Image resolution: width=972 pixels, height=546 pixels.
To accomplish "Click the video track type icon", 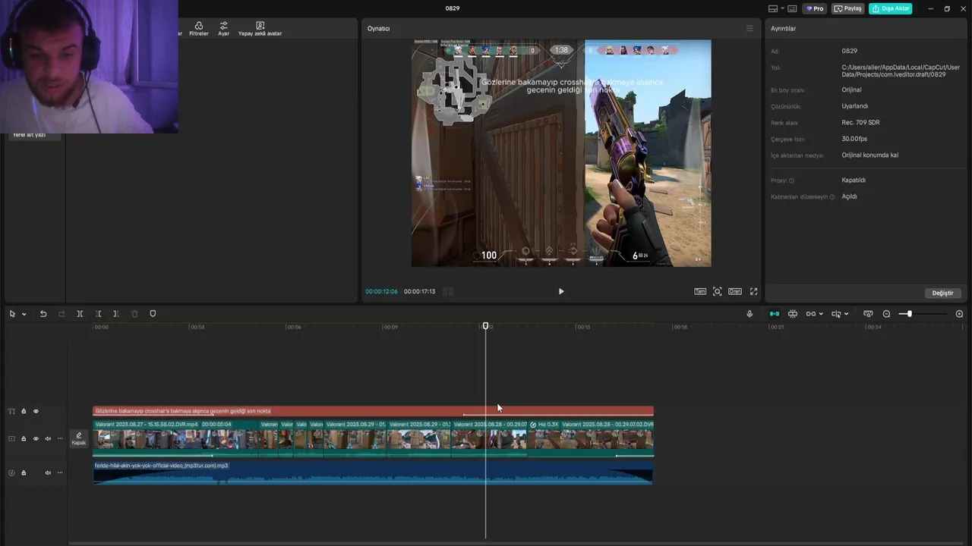I will tap(11, 438).
